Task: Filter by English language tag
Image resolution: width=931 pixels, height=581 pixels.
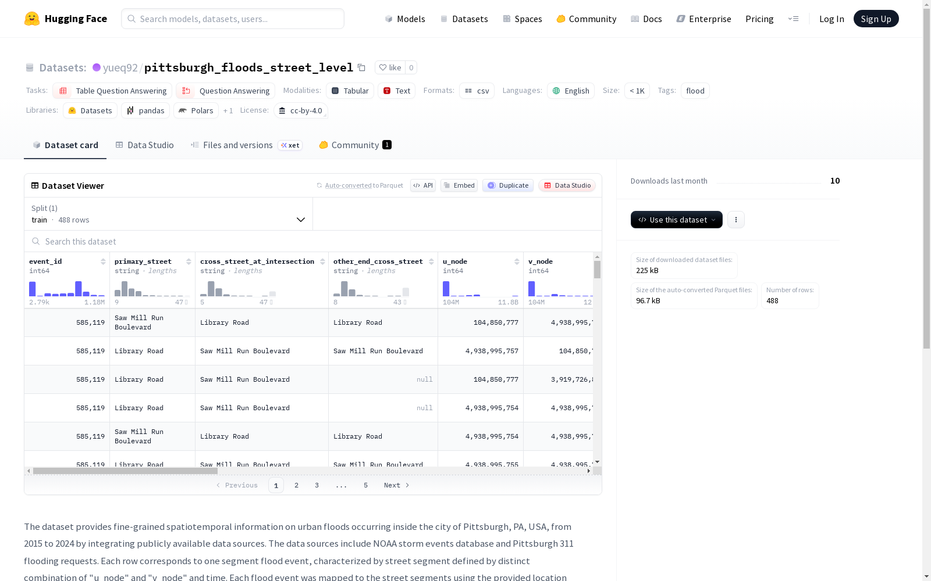Action: 571,91
